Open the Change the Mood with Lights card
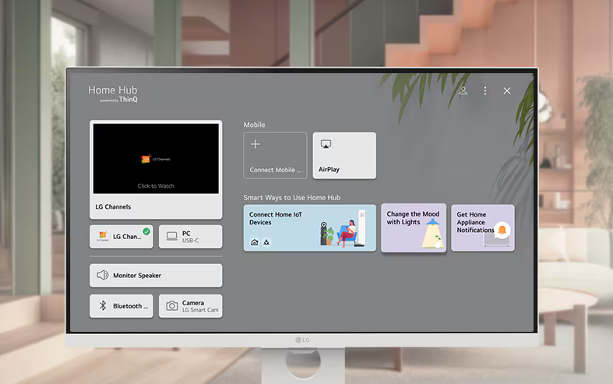The width and height of the screenshot is (613, 384). (413, 228)
